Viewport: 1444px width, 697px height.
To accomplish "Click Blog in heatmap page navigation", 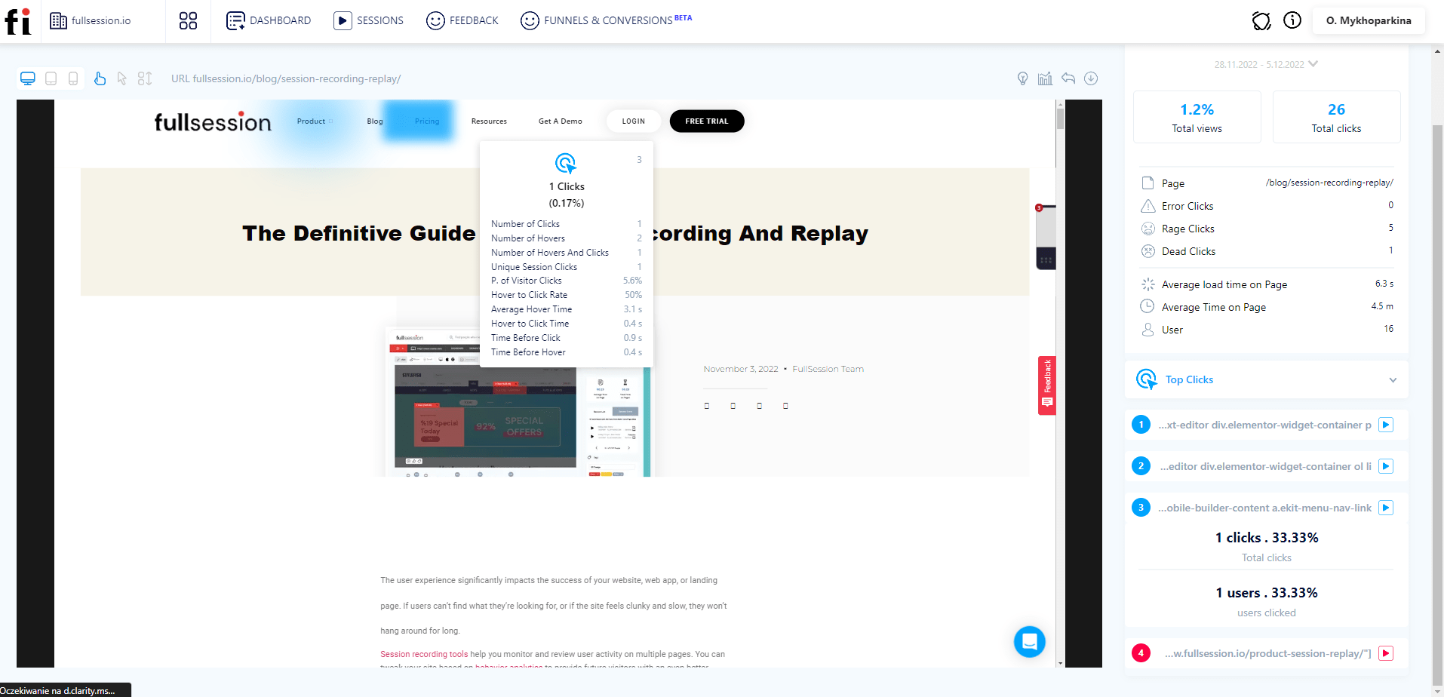I will (x=375, y=121).
